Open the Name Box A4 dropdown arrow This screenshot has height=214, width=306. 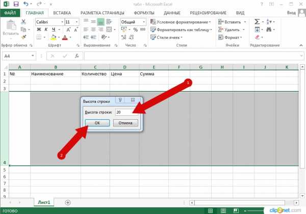click(x=33, y=56)
